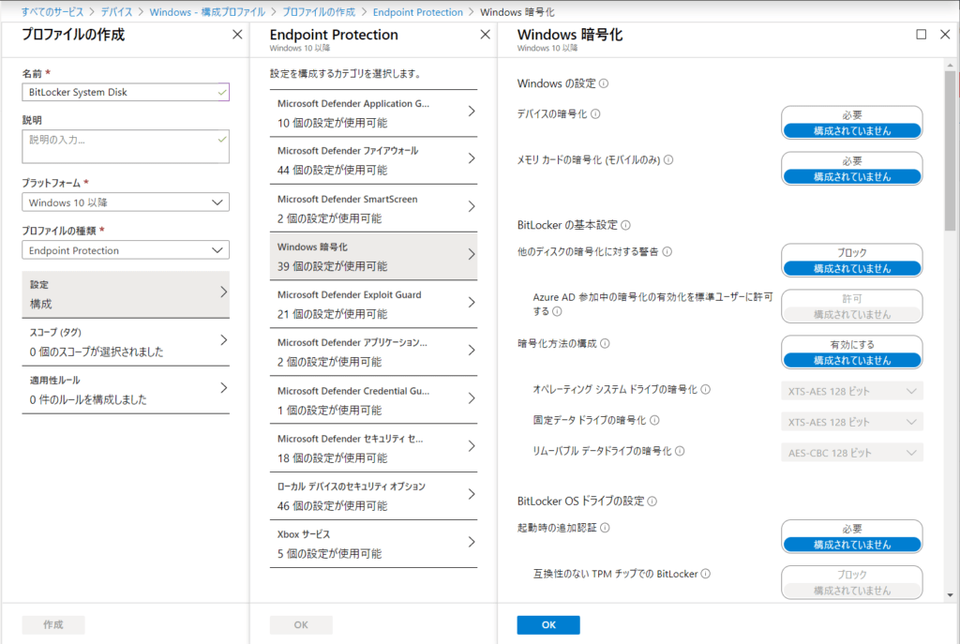Open Microsoft Defender Application Guard category
The height and width of the screenshot is (644, 960).
(x=373, y=113)
